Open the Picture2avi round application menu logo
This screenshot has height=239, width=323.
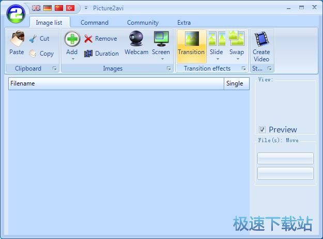(x=16, y=14)
